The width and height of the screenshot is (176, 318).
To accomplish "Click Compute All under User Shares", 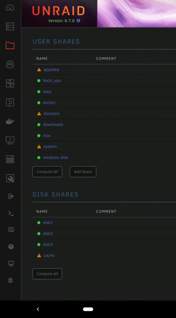I will point(47,172).
